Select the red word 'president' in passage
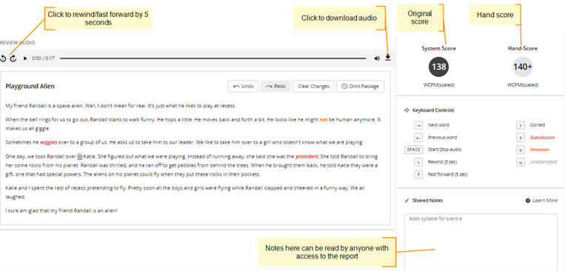This screenshot has height=271, width=565. click(307, 157)
